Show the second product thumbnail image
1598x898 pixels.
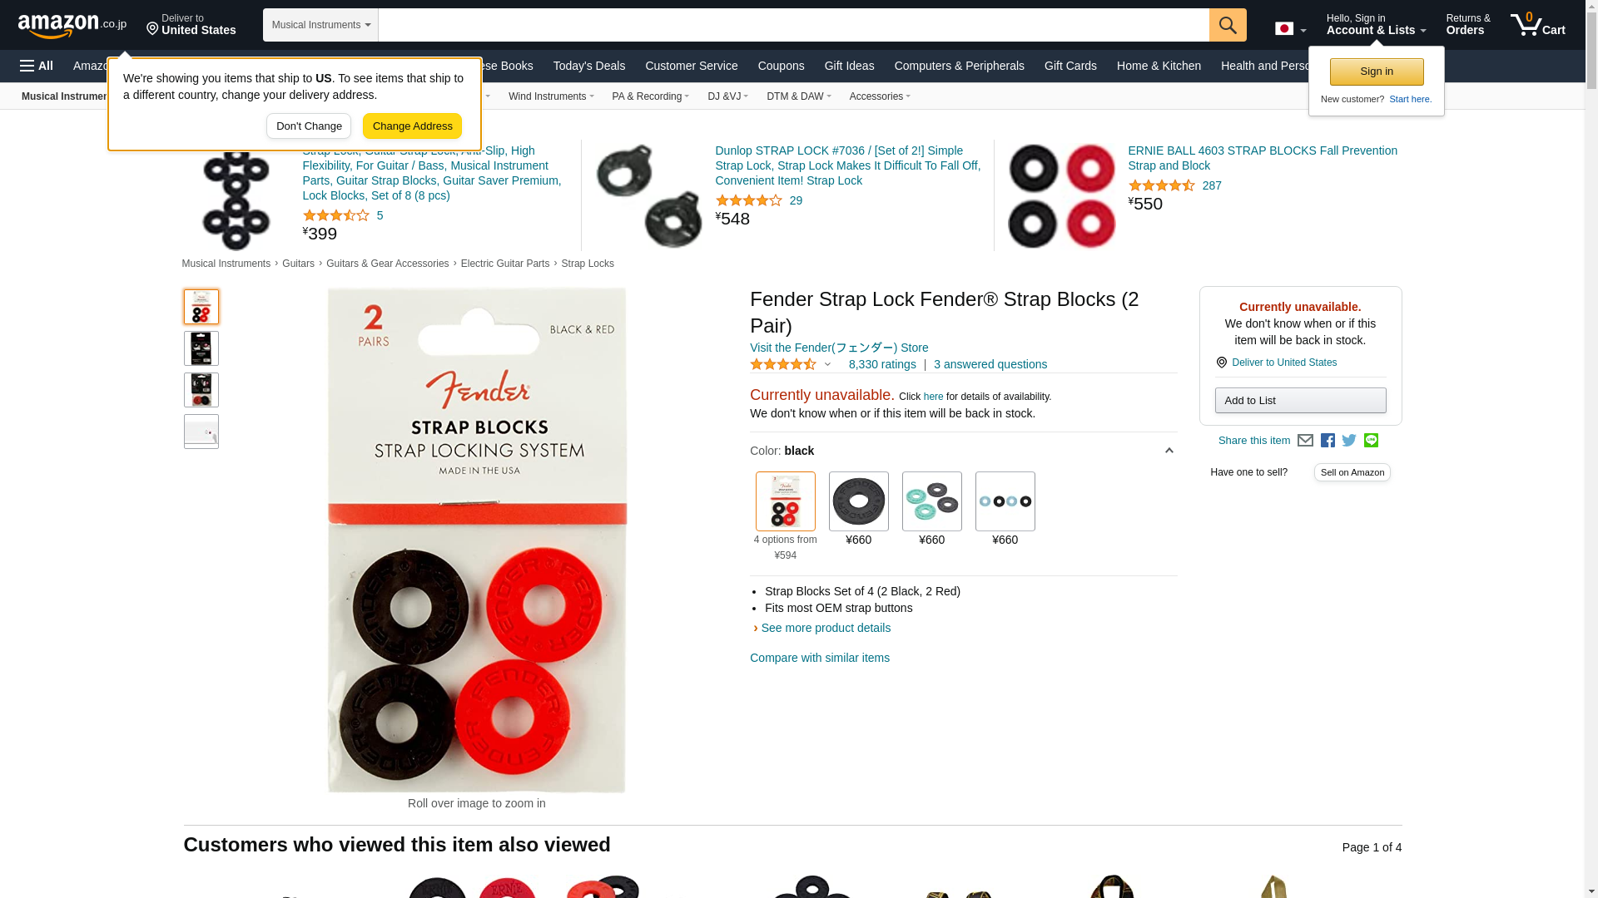tap(201, 348)
